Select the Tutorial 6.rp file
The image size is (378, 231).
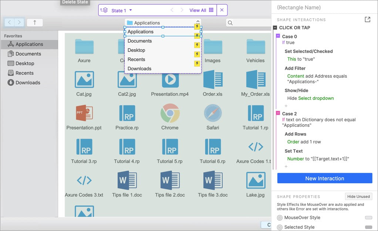[213, 146]
